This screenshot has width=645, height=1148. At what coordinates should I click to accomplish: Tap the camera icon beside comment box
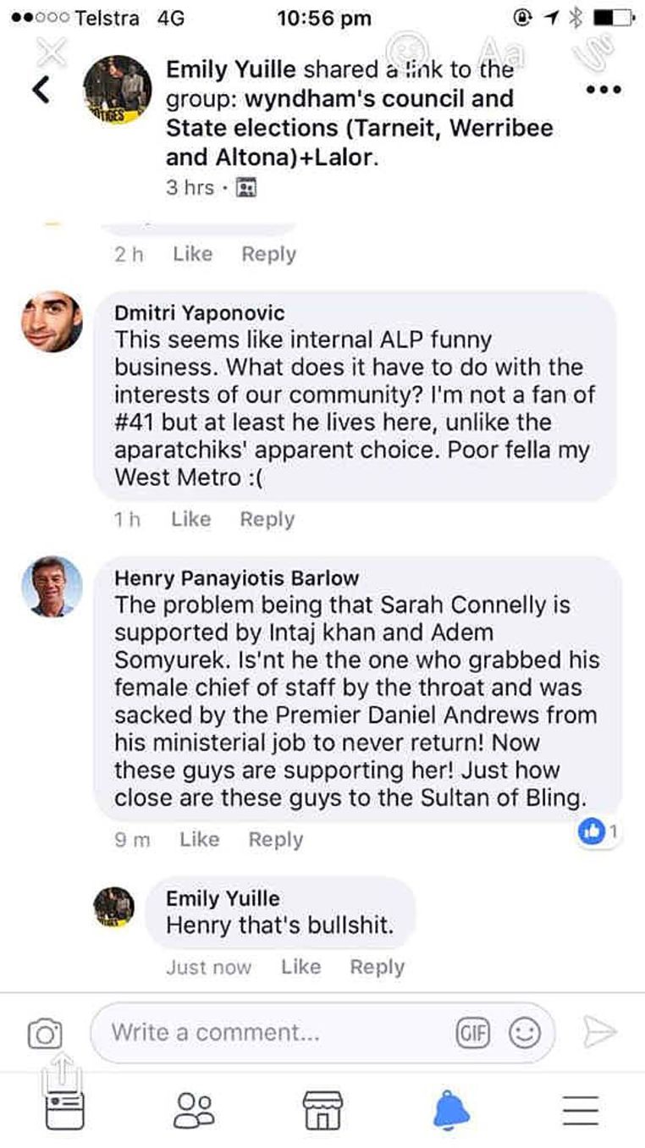pos(45,1033)
